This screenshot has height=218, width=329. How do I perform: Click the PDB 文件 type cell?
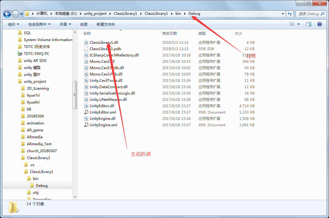[x=206, y=49]
